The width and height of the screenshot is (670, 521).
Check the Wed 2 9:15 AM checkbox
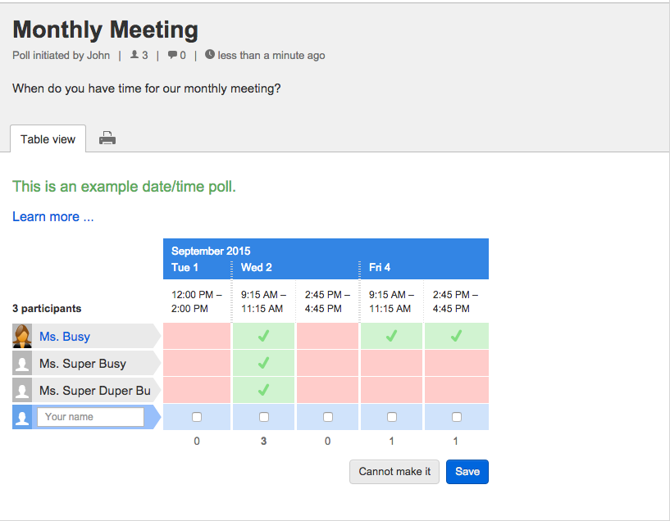264,417
